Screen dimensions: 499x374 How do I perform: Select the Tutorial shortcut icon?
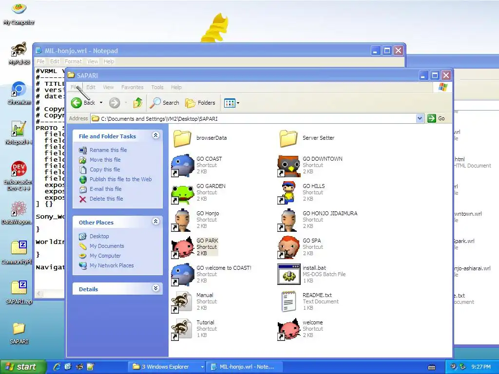point(182,330)
